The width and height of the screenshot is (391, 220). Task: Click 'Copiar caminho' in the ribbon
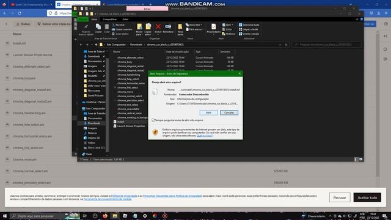(122, 29)
